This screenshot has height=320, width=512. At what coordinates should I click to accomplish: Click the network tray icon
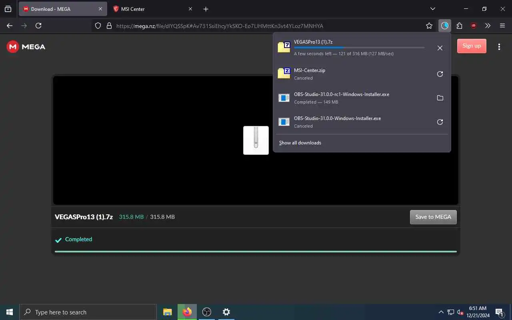(451, 312)
